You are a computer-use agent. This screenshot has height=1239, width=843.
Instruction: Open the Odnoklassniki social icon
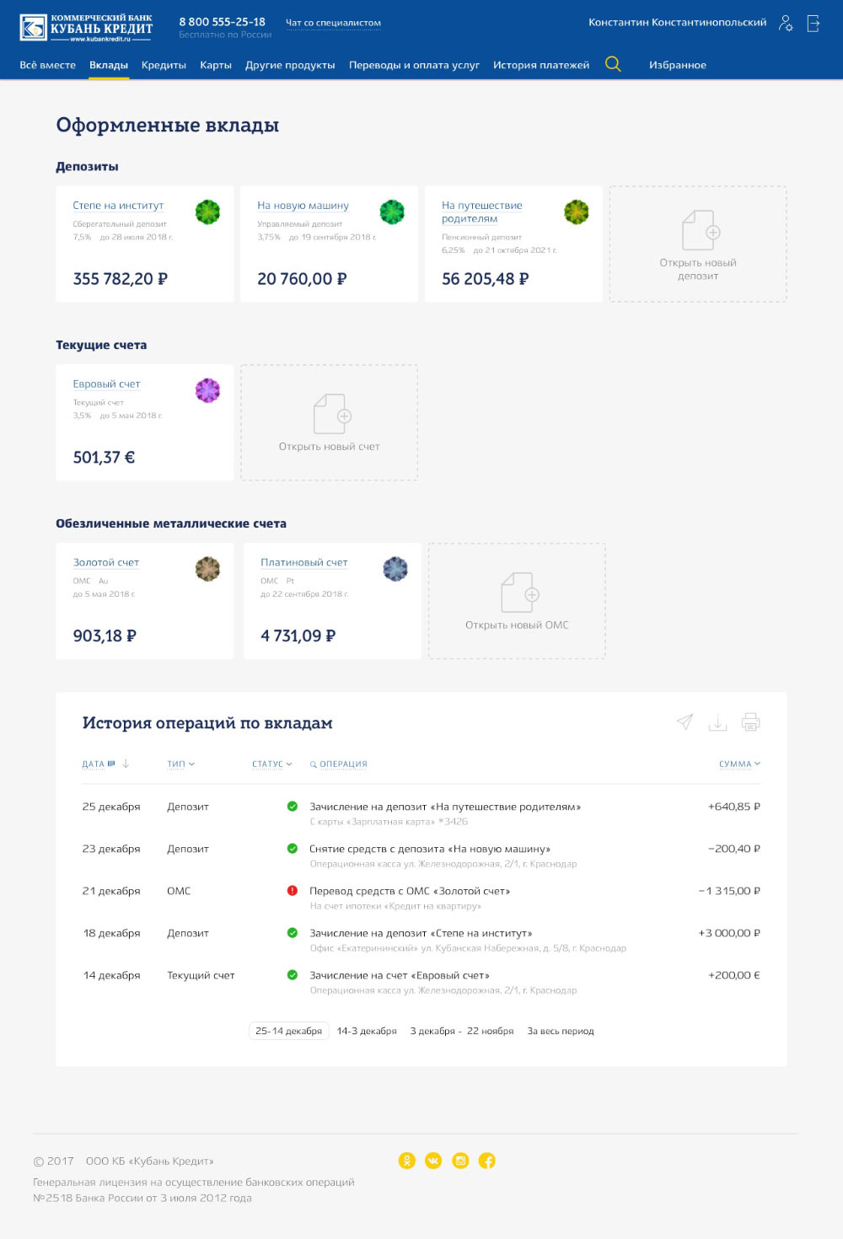(407, 1161)
